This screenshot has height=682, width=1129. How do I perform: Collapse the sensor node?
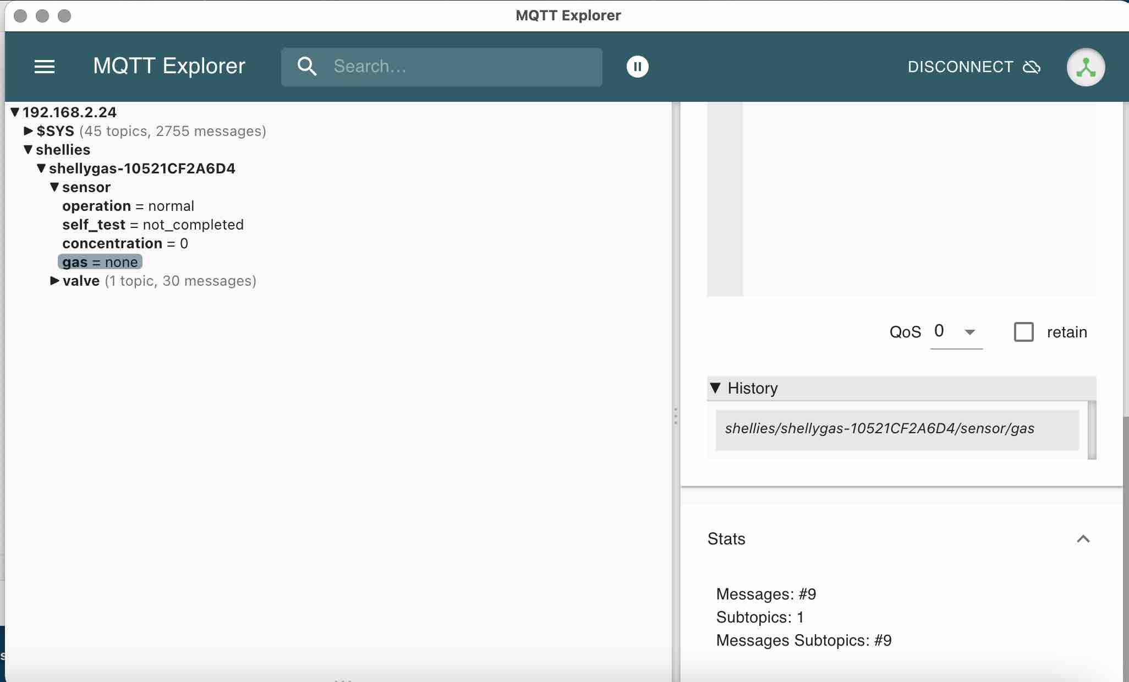click(54, 187)
